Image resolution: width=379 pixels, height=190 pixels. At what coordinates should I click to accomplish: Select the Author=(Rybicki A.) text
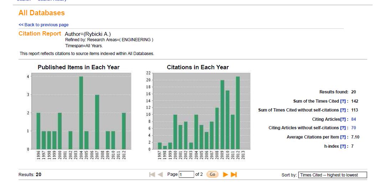[88, 34]
